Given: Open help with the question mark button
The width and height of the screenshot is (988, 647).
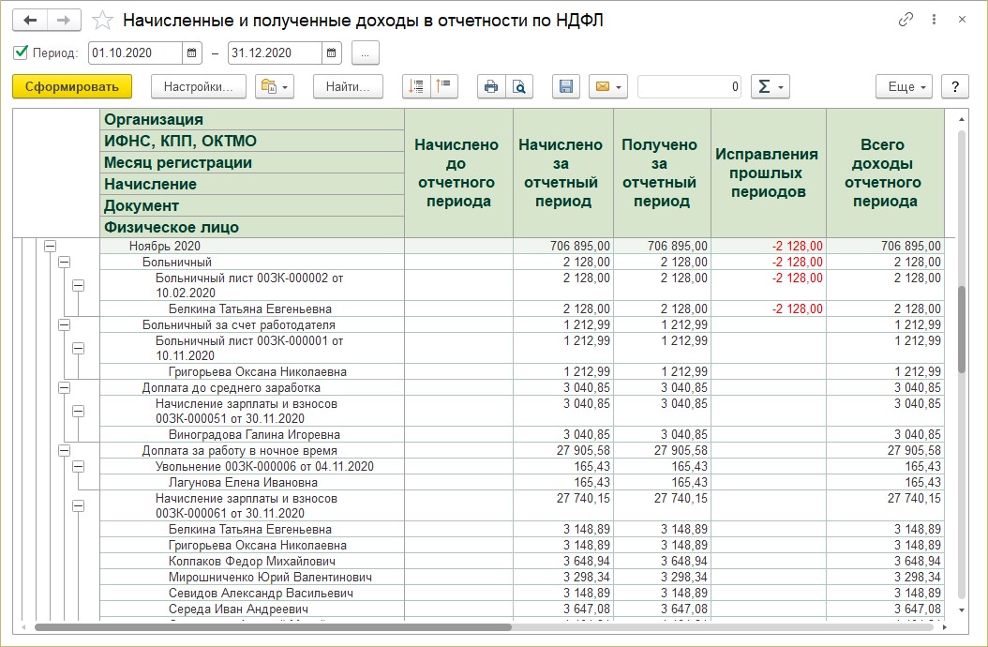Looking at the screenshot, I should (954, 86).
